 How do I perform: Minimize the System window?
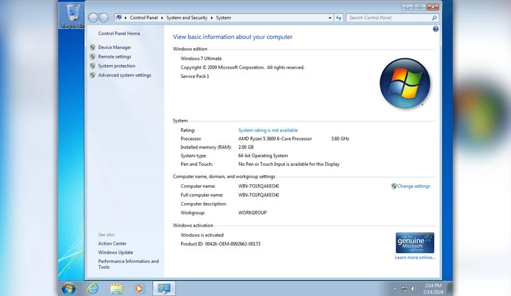click(407, 7)
